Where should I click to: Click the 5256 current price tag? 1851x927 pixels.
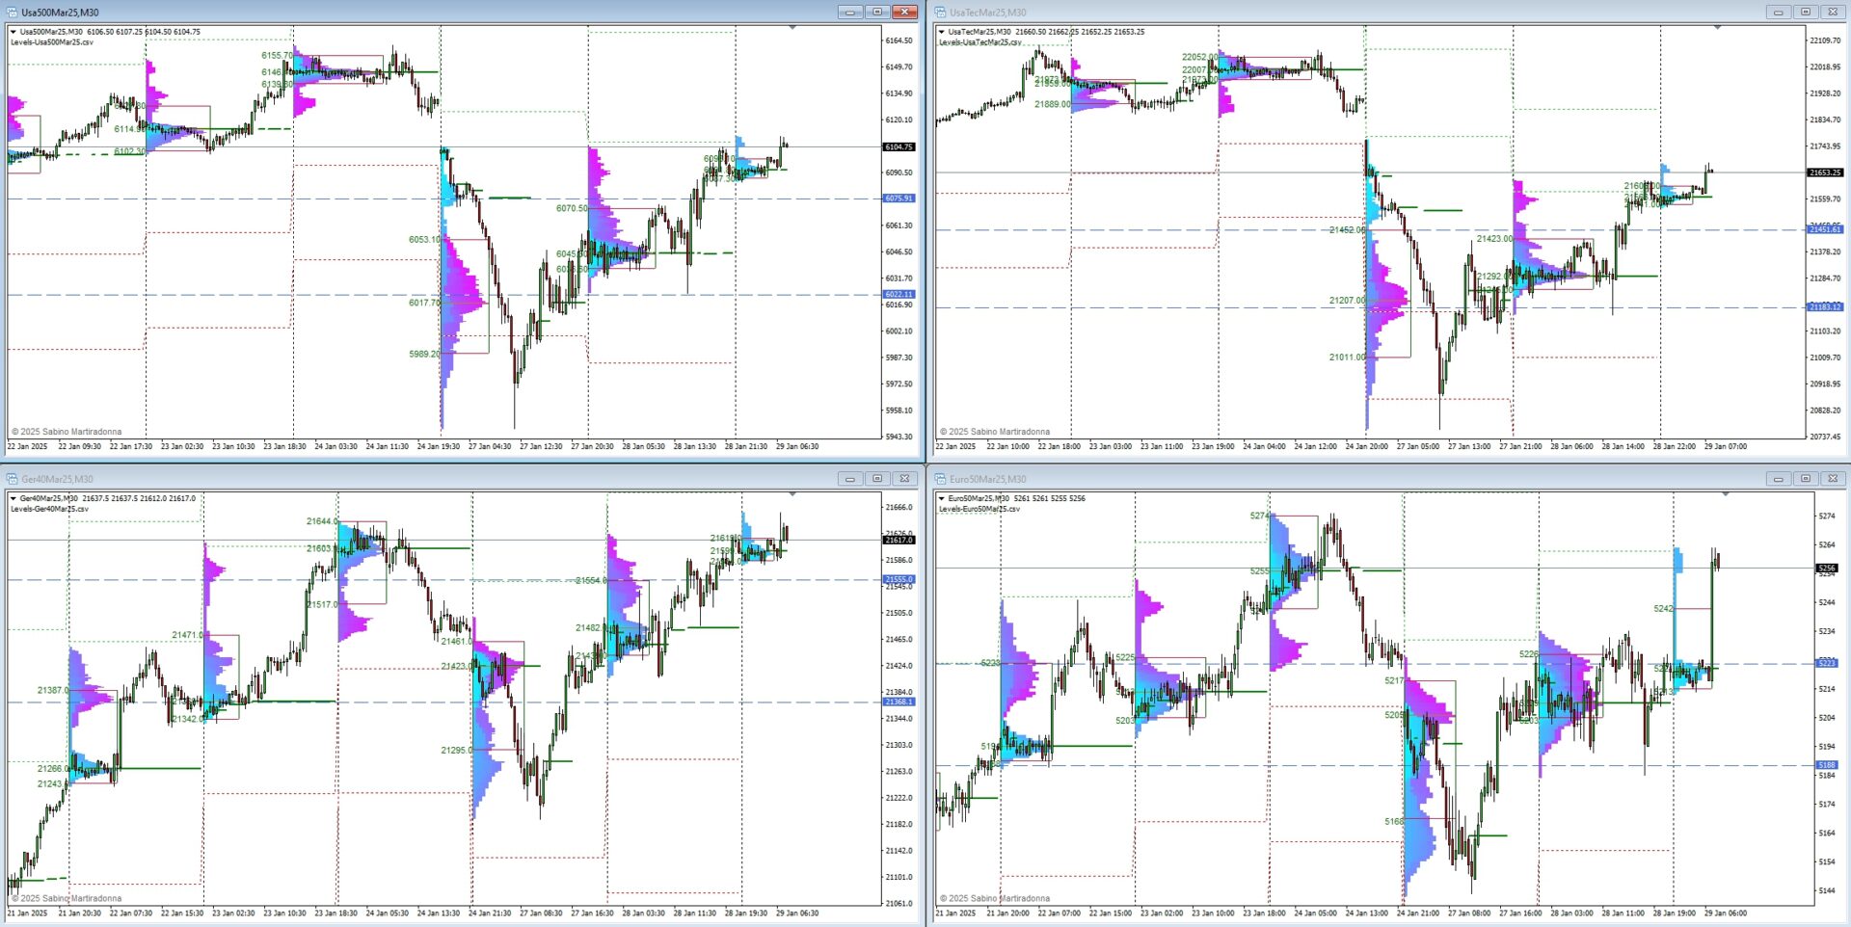pyautogui.click(x=1827, y=569)
